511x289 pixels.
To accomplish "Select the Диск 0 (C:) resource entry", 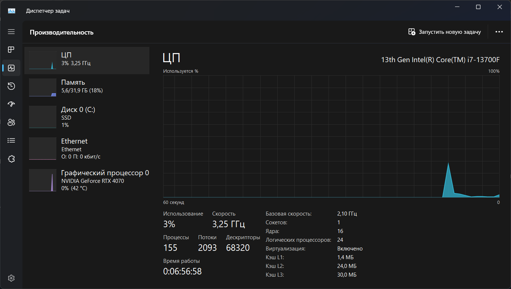I will tap(87, 117).
